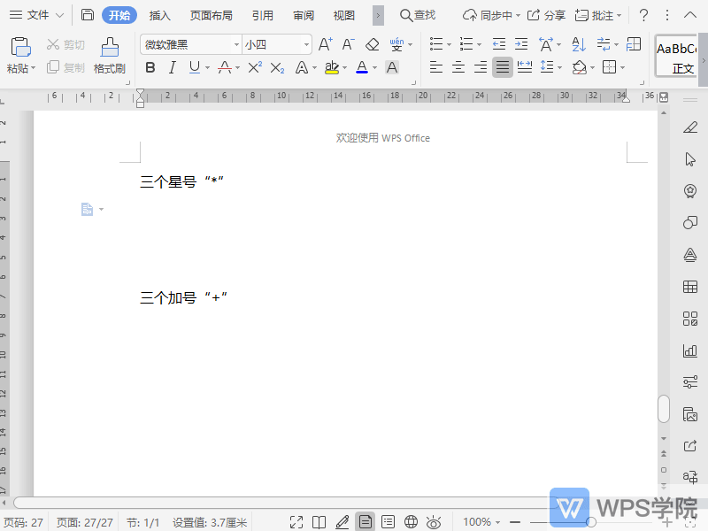Toggle Italic formatting
Viewport: 708px width, 531px height.
coord(172,68)
